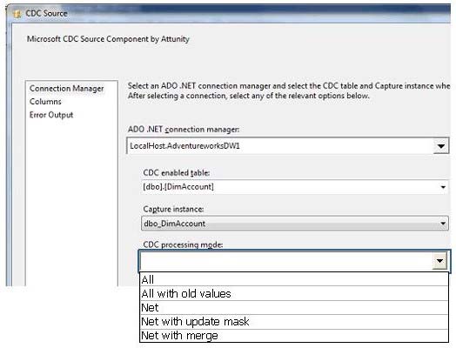Select the All processing mode option
Screen dimensions: 456x348
click(294, 279)
